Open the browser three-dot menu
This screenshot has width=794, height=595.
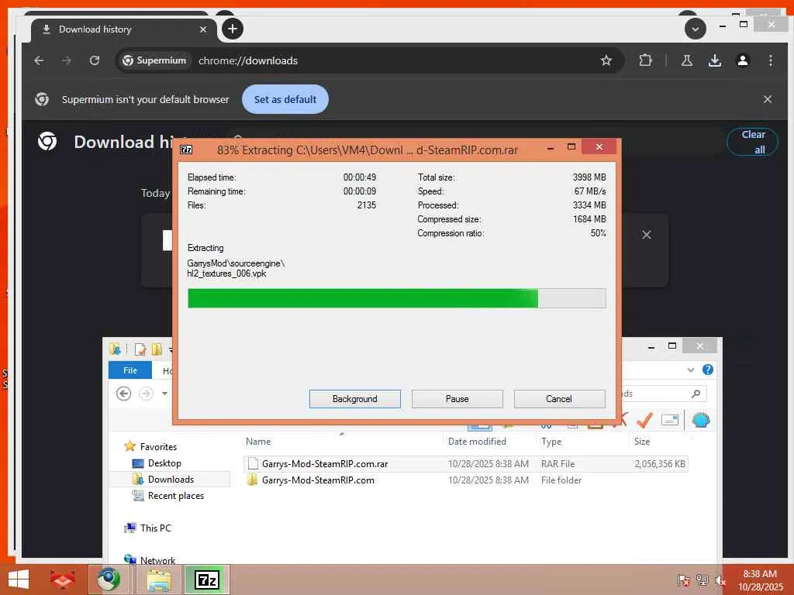pos(770,60)
